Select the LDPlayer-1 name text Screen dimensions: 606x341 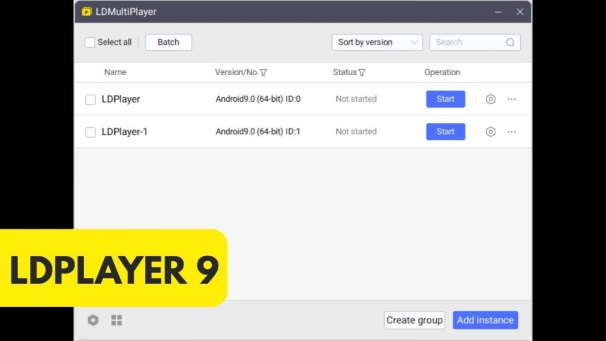[x=124, y=132]
